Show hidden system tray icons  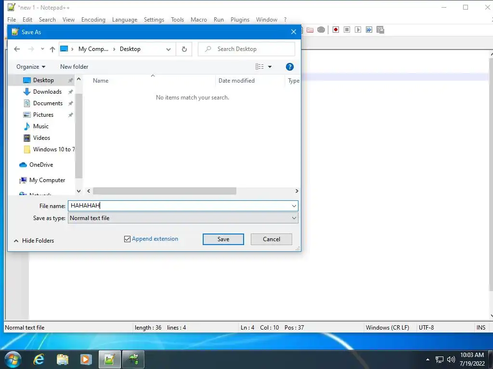(428, 359)
